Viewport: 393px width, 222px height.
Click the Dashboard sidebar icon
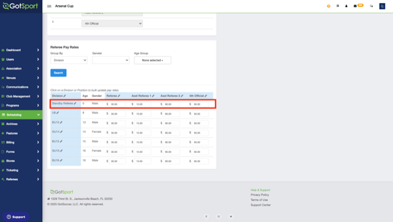(3, 50)
